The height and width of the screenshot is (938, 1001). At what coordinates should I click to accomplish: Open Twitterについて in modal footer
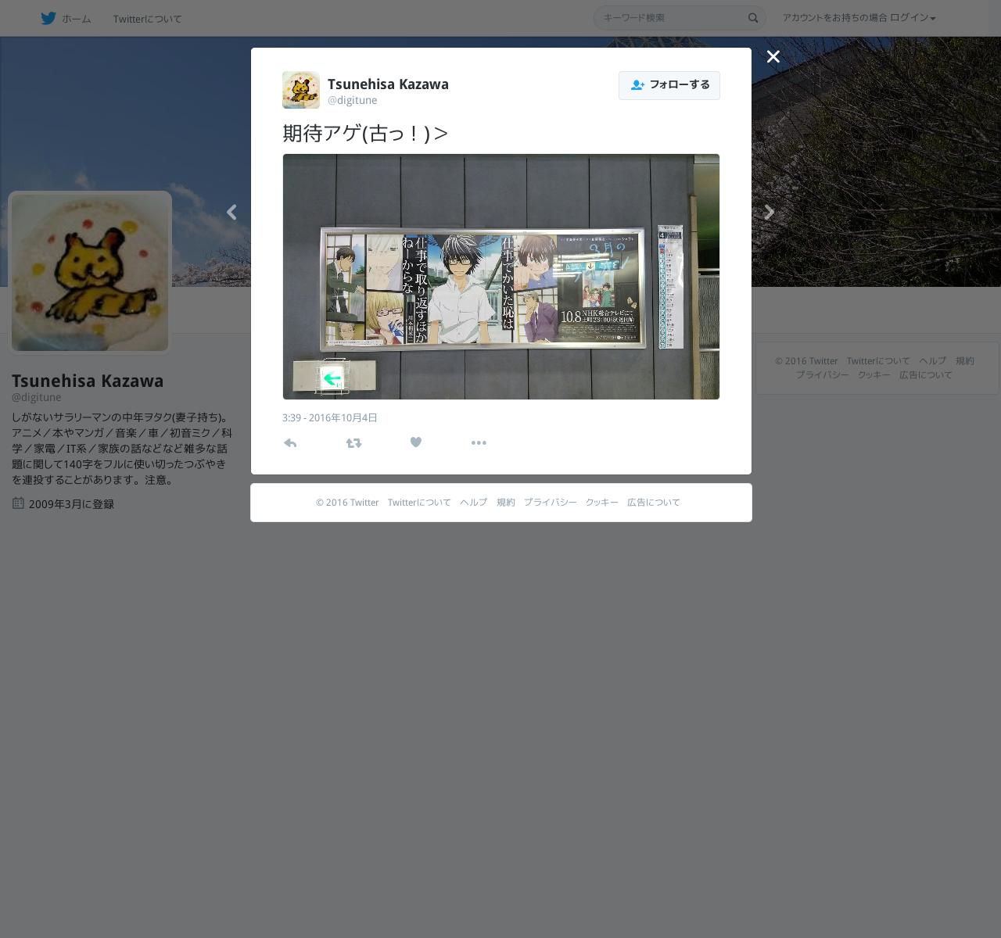419,503
